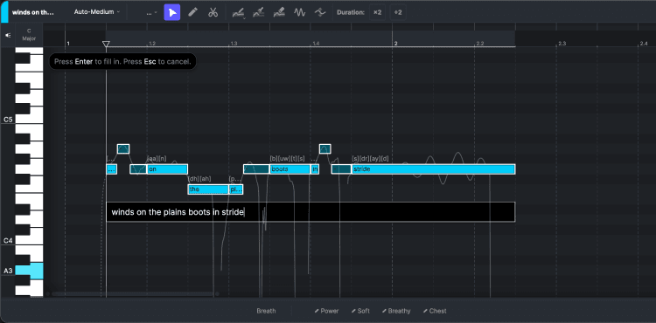The height and width of the screenshot is (323, 656).
Task: Select the Soft voice mode
Action: [x=360, y=311]
